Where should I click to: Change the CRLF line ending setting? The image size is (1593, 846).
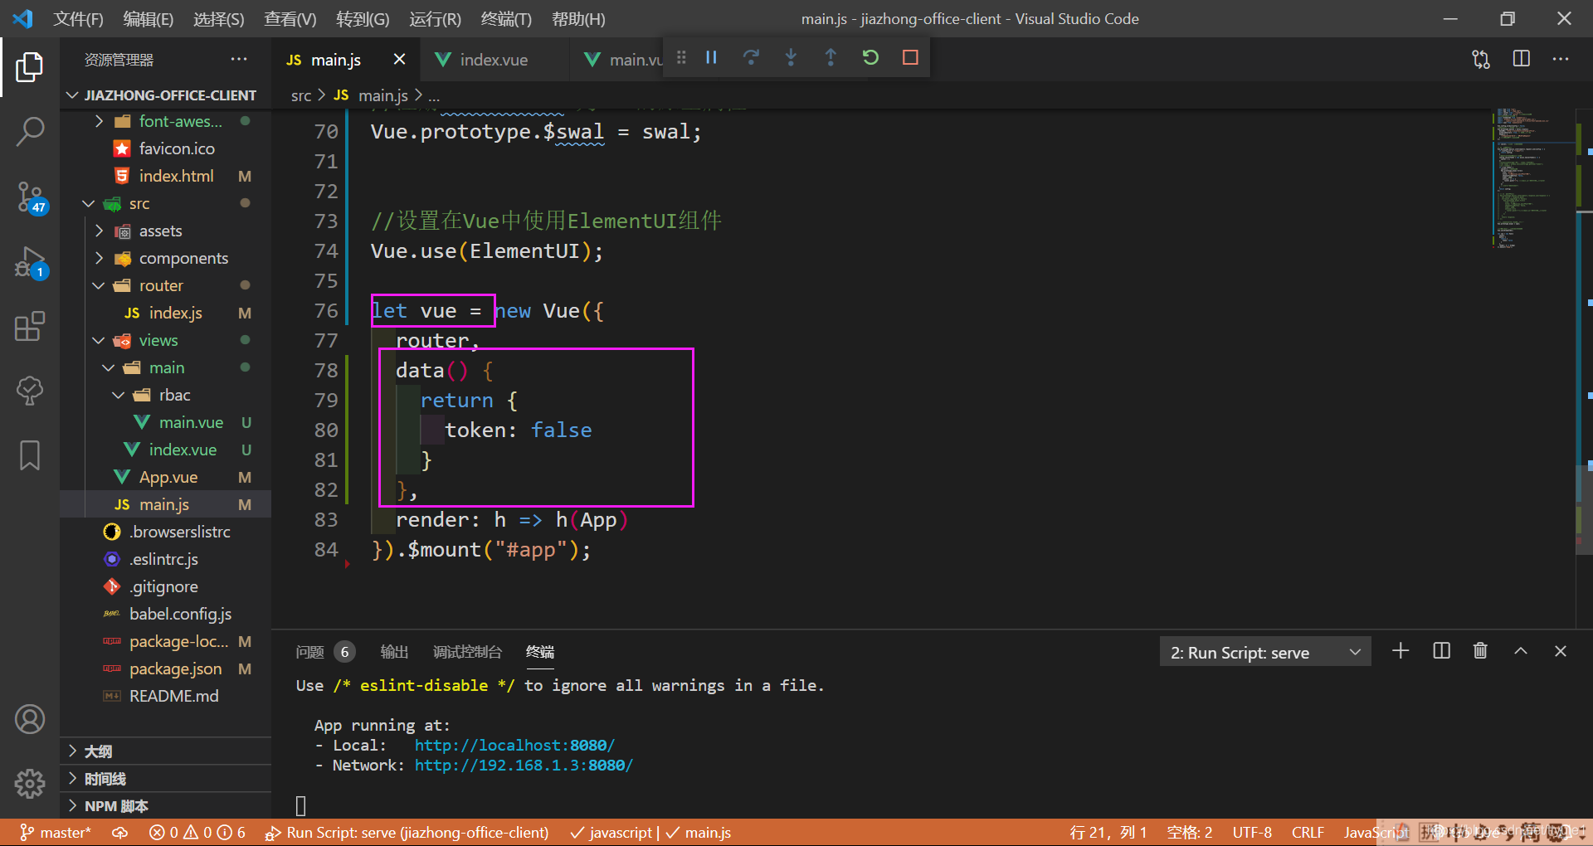coord(1308,832)
